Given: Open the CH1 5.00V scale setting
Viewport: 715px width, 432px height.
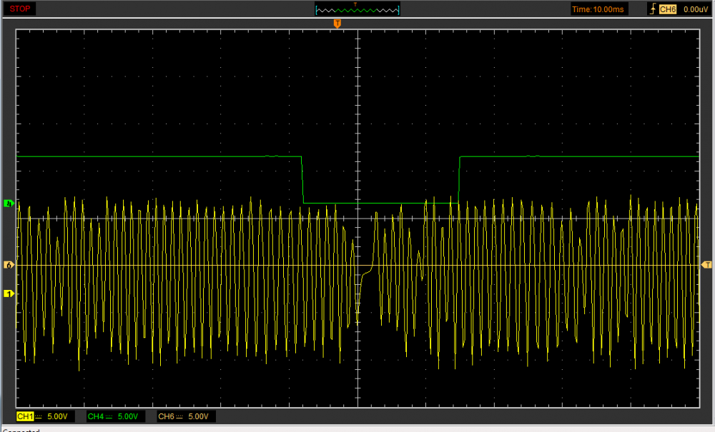Looking at the screenshot, I should [57, 416].
